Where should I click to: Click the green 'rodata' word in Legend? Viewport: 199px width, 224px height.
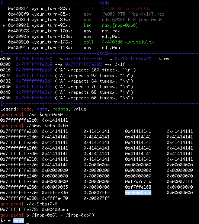click(x=60, y=109)
